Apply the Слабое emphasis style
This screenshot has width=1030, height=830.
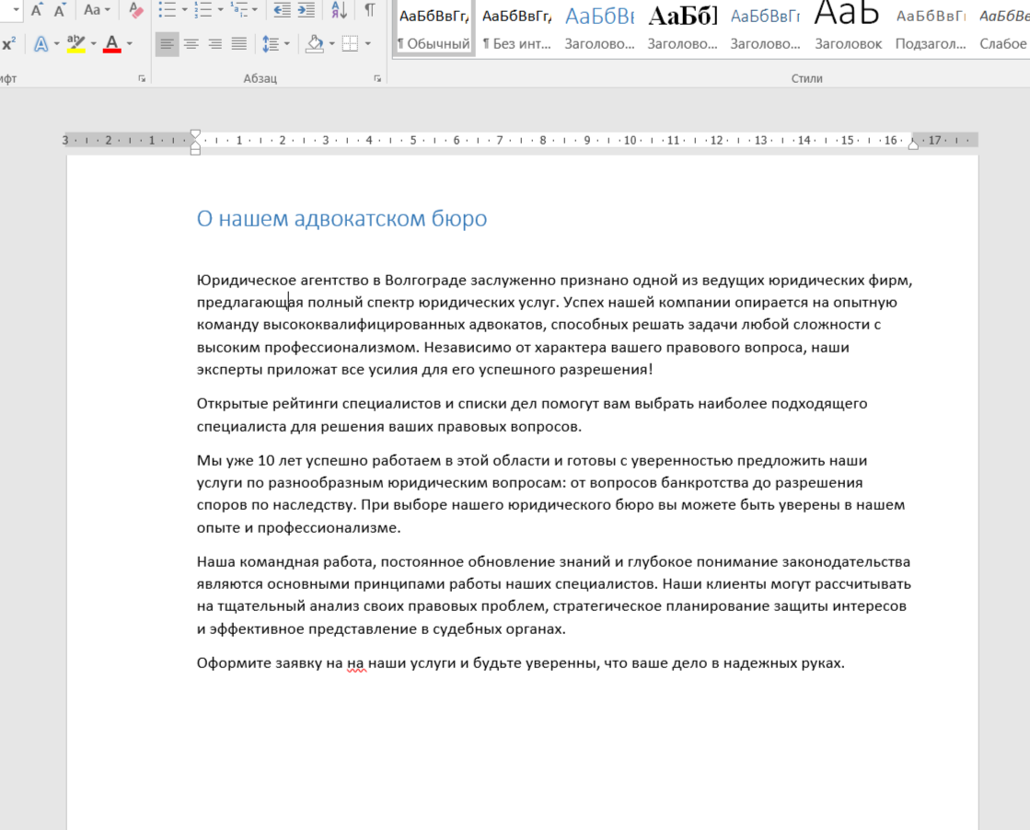[1003, 28]
